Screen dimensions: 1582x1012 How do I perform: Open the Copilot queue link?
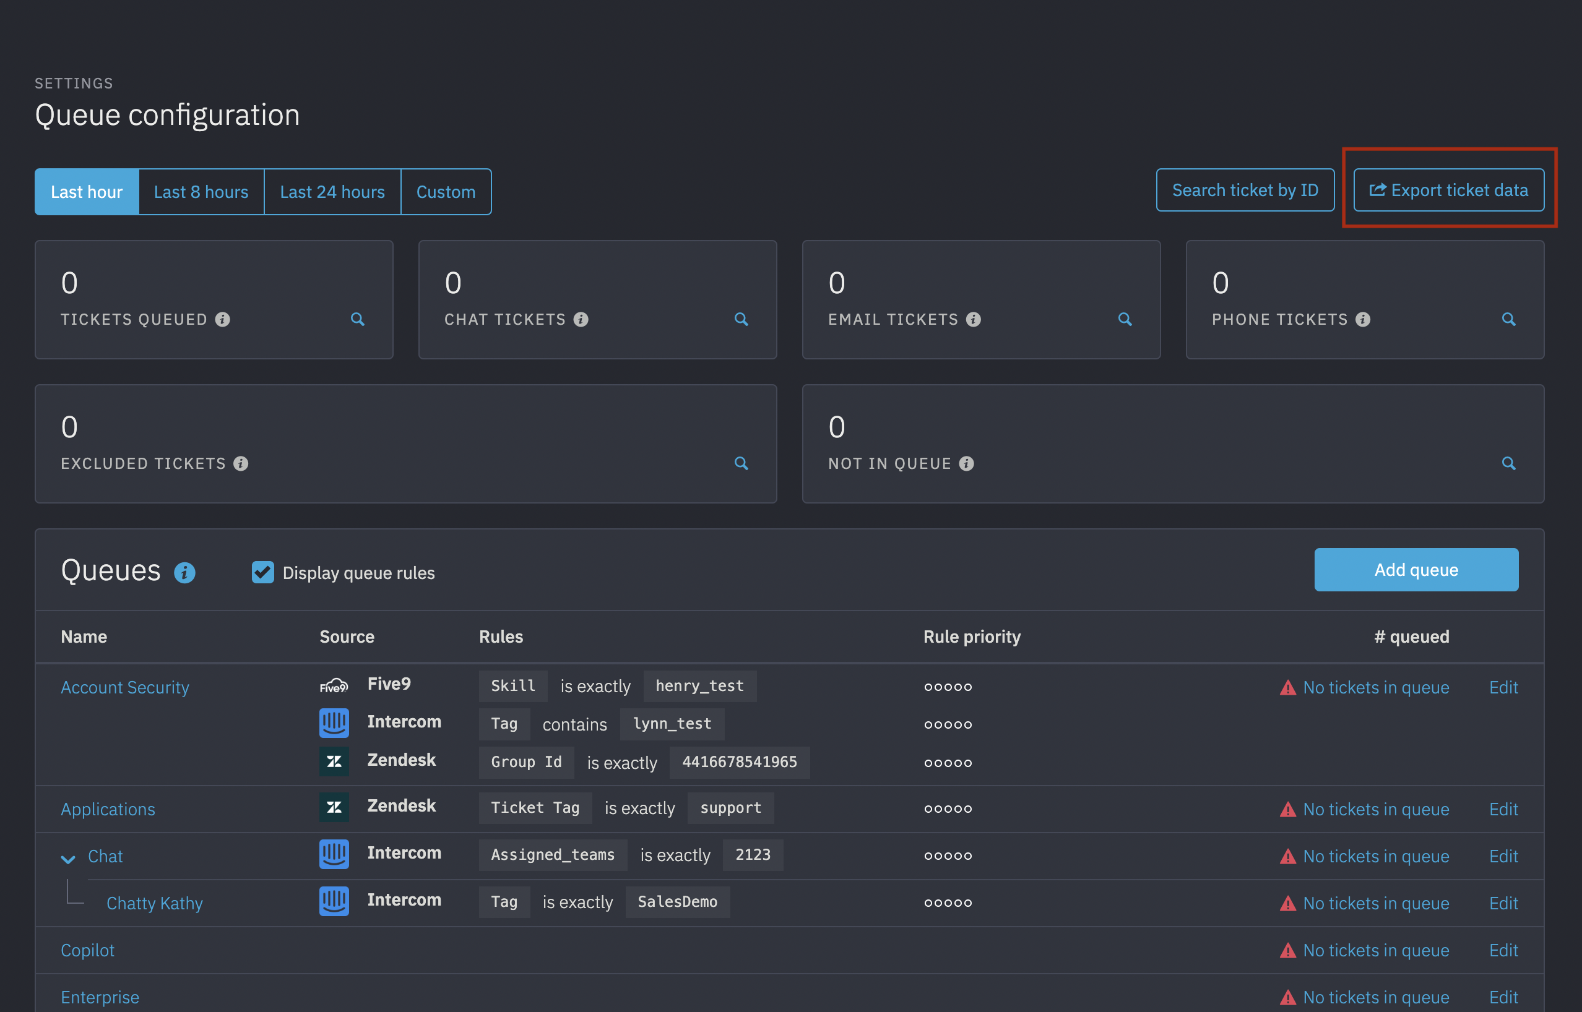(87, 950)
